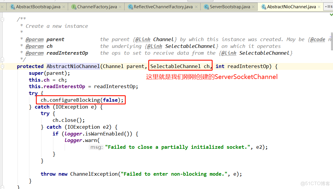This screenshot has height=189, width=333.
Task: Switch to the AbstractBootstrap.java tab
Action: [x=38, y=7]
